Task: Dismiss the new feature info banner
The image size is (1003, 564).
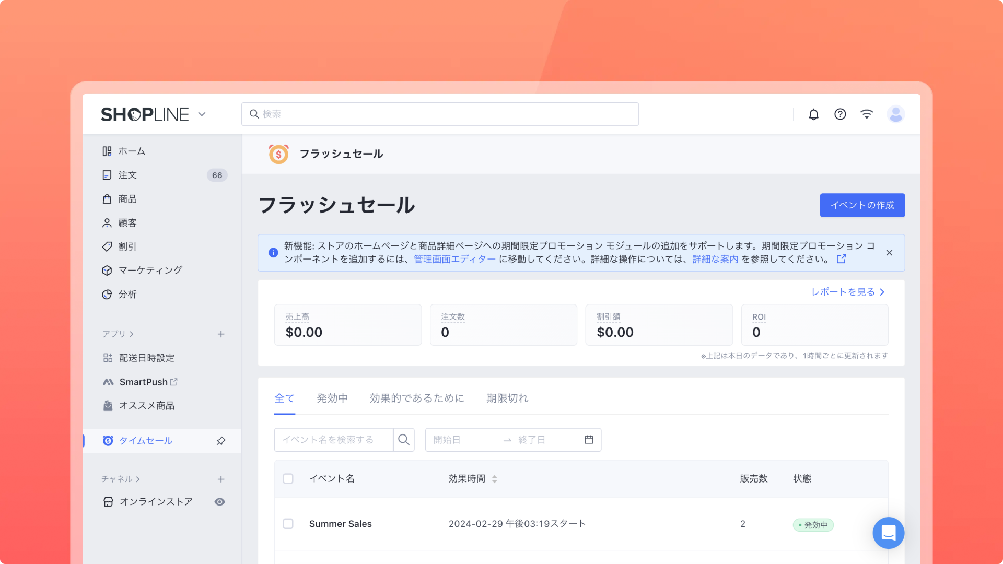Action: pos(889,253)
